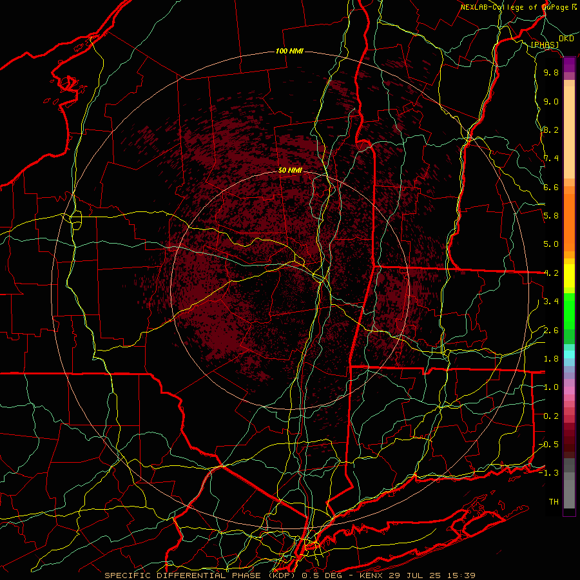
Task: Click the 50 NMI range ring label
Action: (x=290, y=170)
